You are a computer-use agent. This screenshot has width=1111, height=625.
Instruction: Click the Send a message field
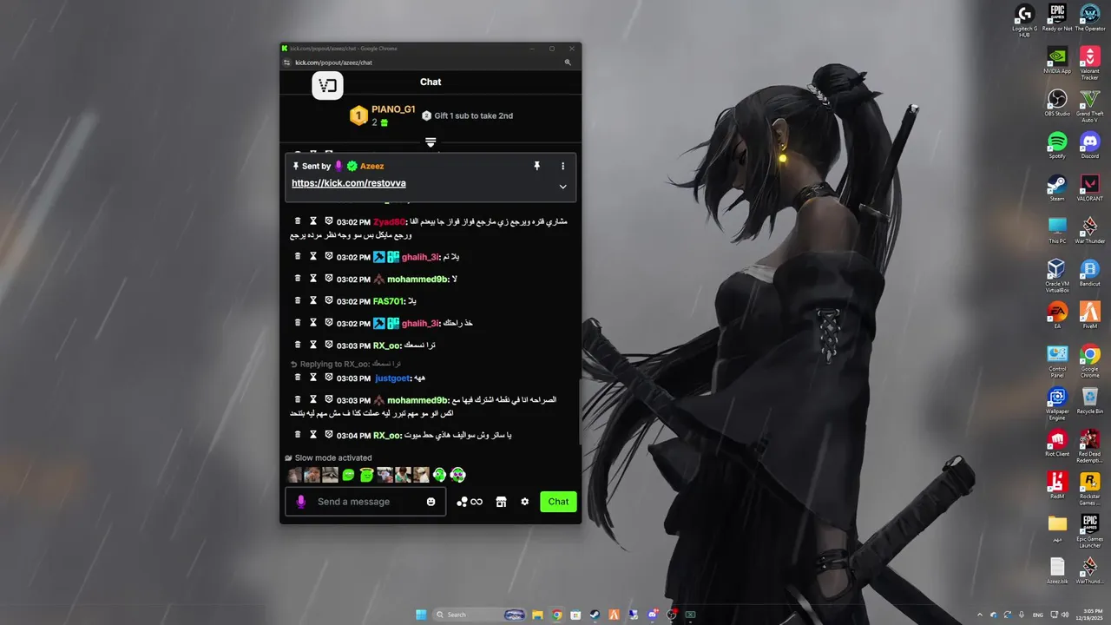pyautogui.click(x=365, y=502)
